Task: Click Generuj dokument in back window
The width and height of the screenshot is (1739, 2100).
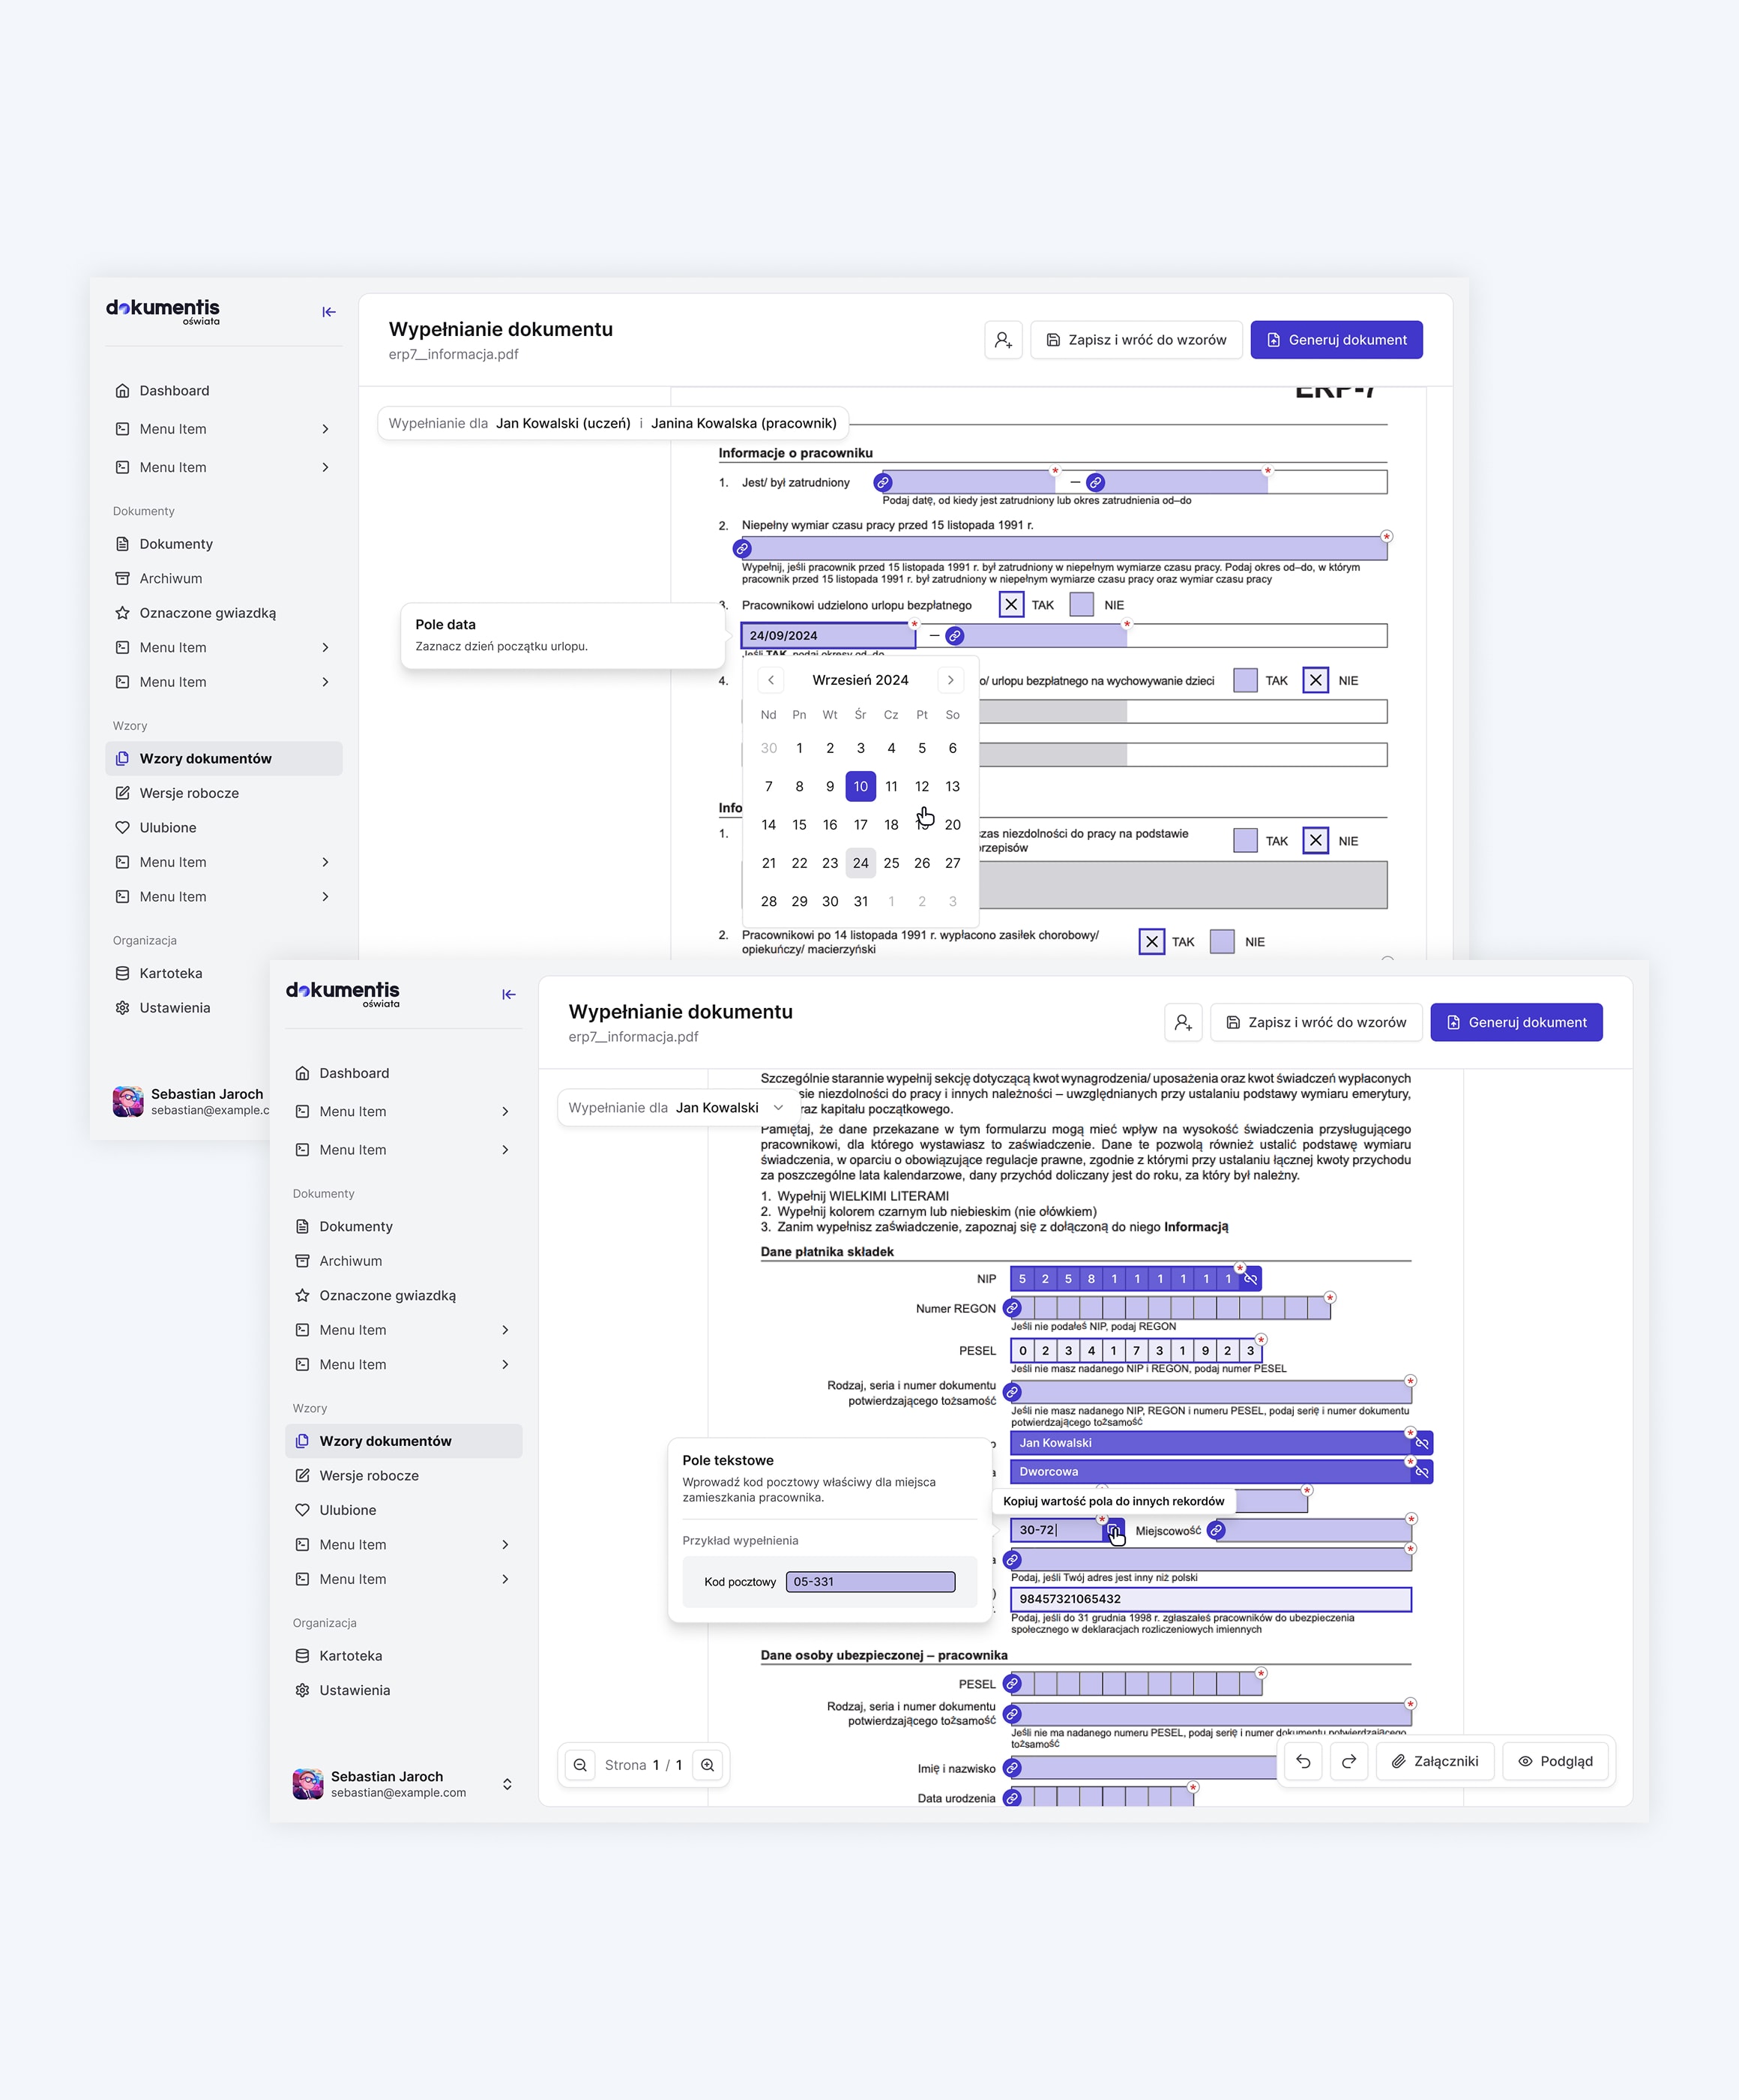Action: (1336, 340)
